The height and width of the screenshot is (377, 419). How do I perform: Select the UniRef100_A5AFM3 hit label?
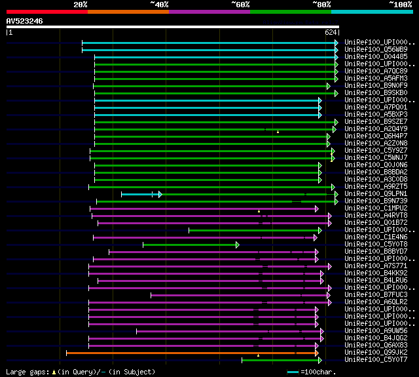(376, 79)
